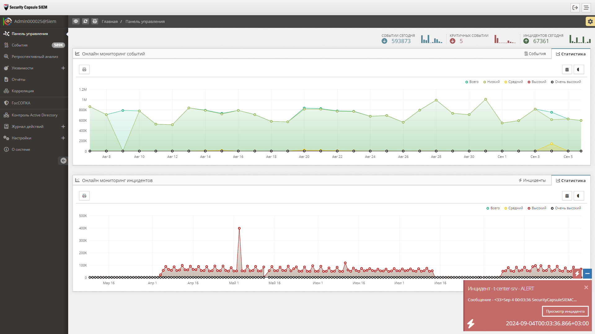Expand the Настройки sidebar submenu

click(63, 138)
